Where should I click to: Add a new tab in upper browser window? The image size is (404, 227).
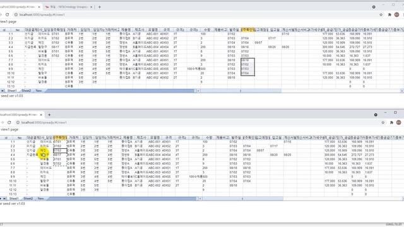(100, 7)
